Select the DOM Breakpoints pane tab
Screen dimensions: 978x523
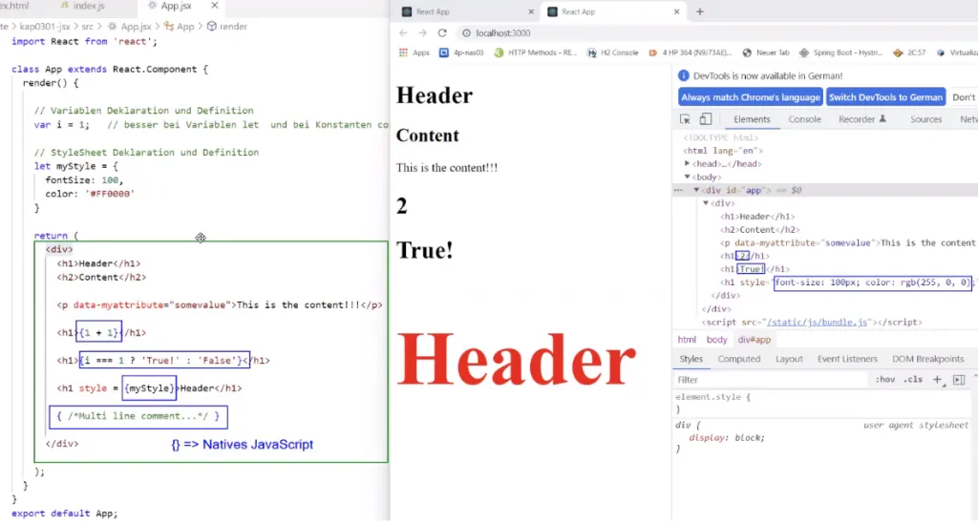(927, 359)
